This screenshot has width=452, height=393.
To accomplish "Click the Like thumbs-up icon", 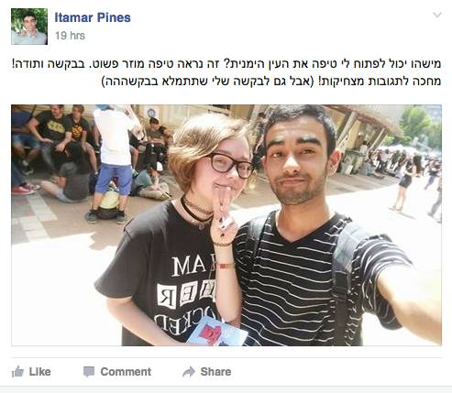I will pos(17,372).
